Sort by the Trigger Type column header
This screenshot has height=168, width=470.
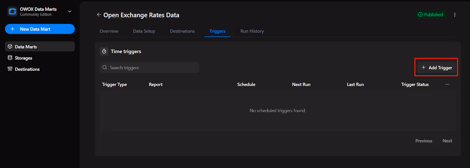[114, 85]
